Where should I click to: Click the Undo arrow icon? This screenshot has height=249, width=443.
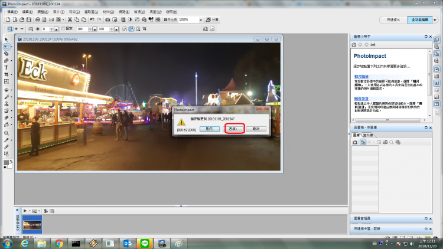point(92,19)
